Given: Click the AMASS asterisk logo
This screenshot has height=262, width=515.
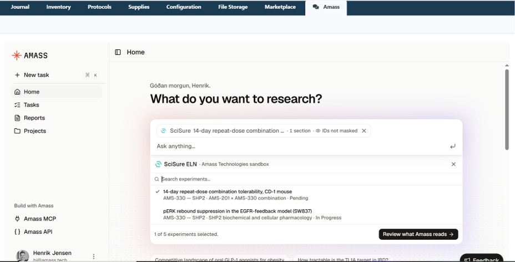Looking at the screenshot, I should click(17, 55).
